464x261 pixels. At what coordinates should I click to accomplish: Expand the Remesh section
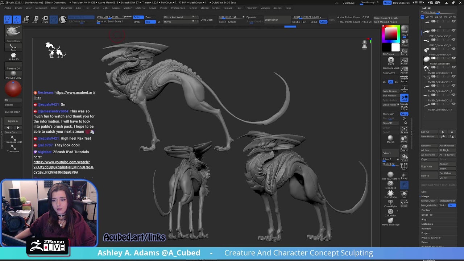pos(426,228)
